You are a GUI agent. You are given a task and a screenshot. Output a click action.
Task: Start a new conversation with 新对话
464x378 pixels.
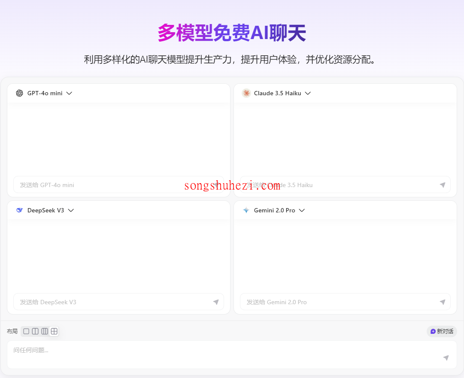(x=442, y=331)
